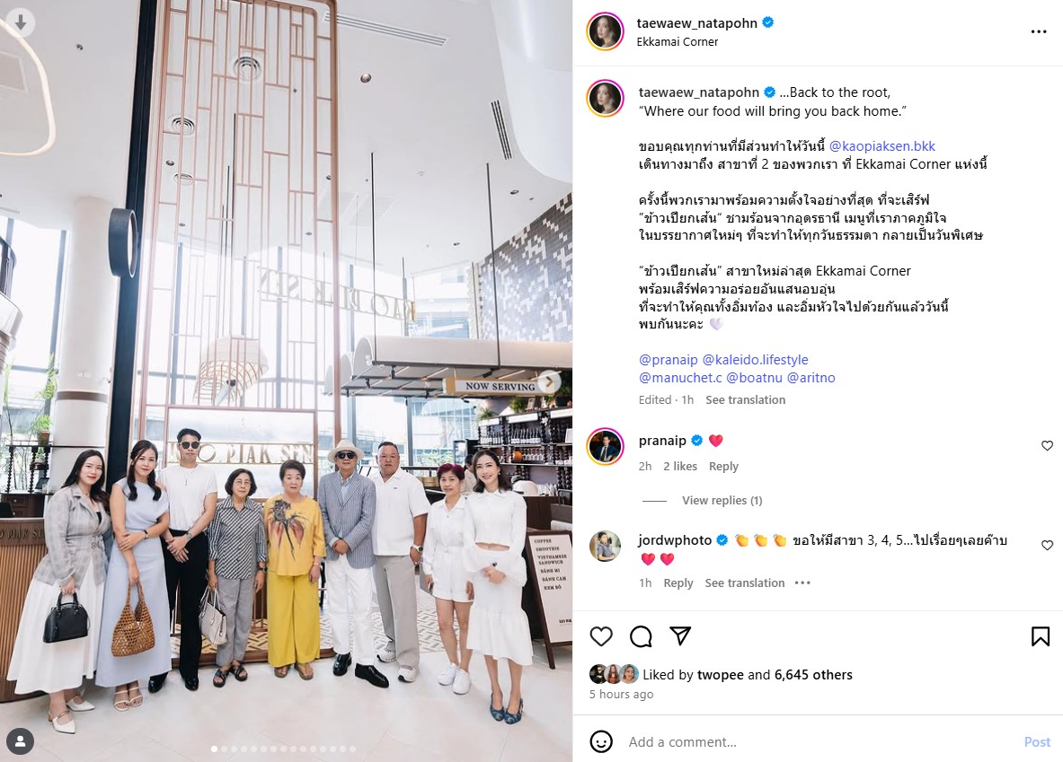Save post with the bookmark icon
Screen dimensions: 1063x762
1041,636
